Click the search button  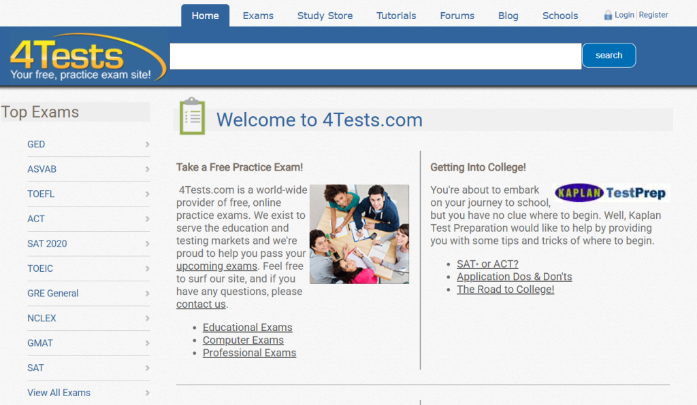coord(609,56)
